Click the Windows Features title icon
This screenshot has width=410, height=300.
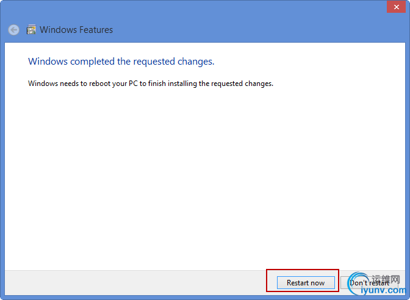31,29
